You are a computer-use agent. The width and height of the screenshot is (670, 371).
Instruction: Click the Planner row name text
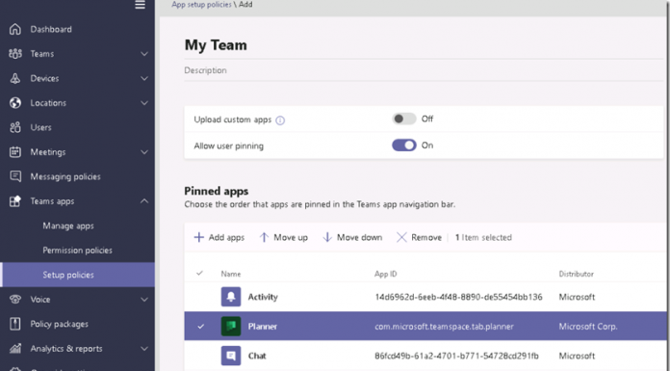click(x=263, y=327)
